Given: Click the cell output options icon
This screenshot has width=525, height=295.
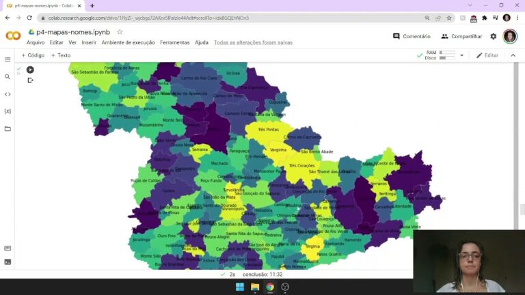Looking at the screenshot, I should point(30,81).
